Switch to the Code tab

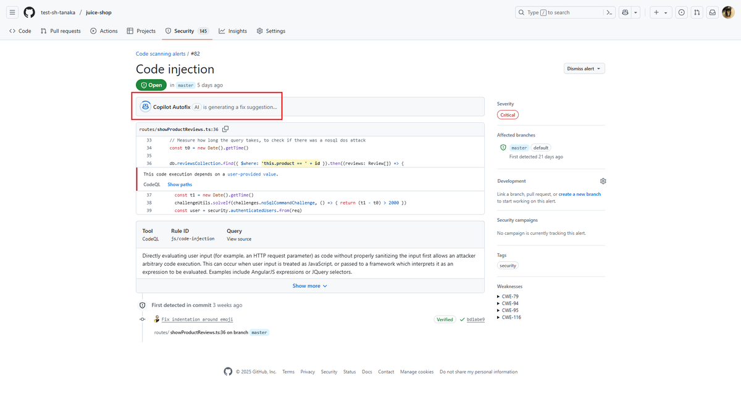(x=20, y=31)
